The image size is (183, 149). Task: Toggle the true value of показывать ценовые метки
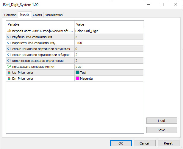click(109, 67)
